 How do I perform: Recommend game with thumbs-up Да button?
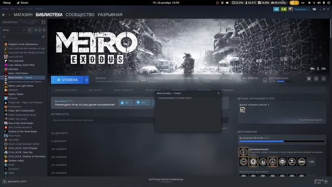[126, 103]
